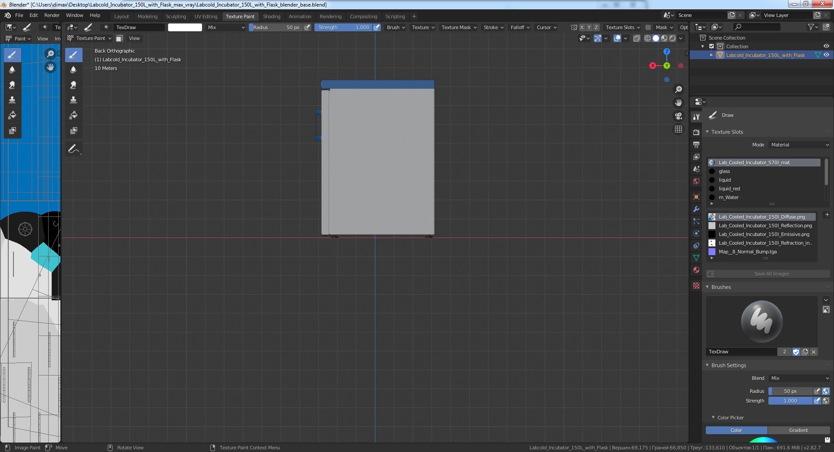The image size is (834, 452).
Task: Select the Clone stamp tool in 3D viewport
Action: [x=73, y=100]
